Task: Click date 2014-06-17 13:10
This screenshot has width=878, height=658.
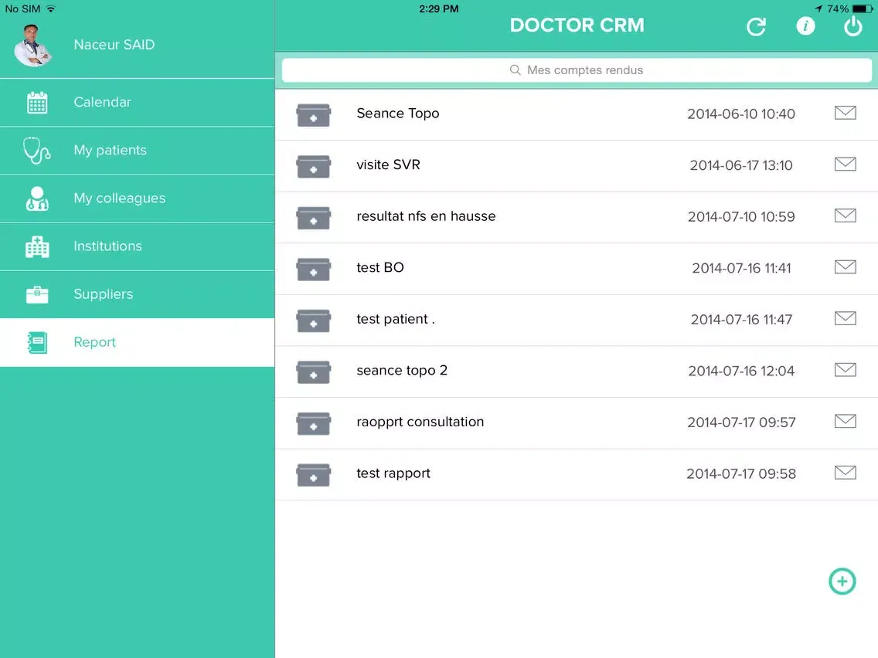Action: (x=740, y=165)
